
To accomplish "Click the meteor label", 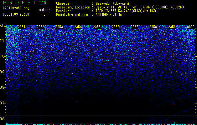I will tap(44, 10).
